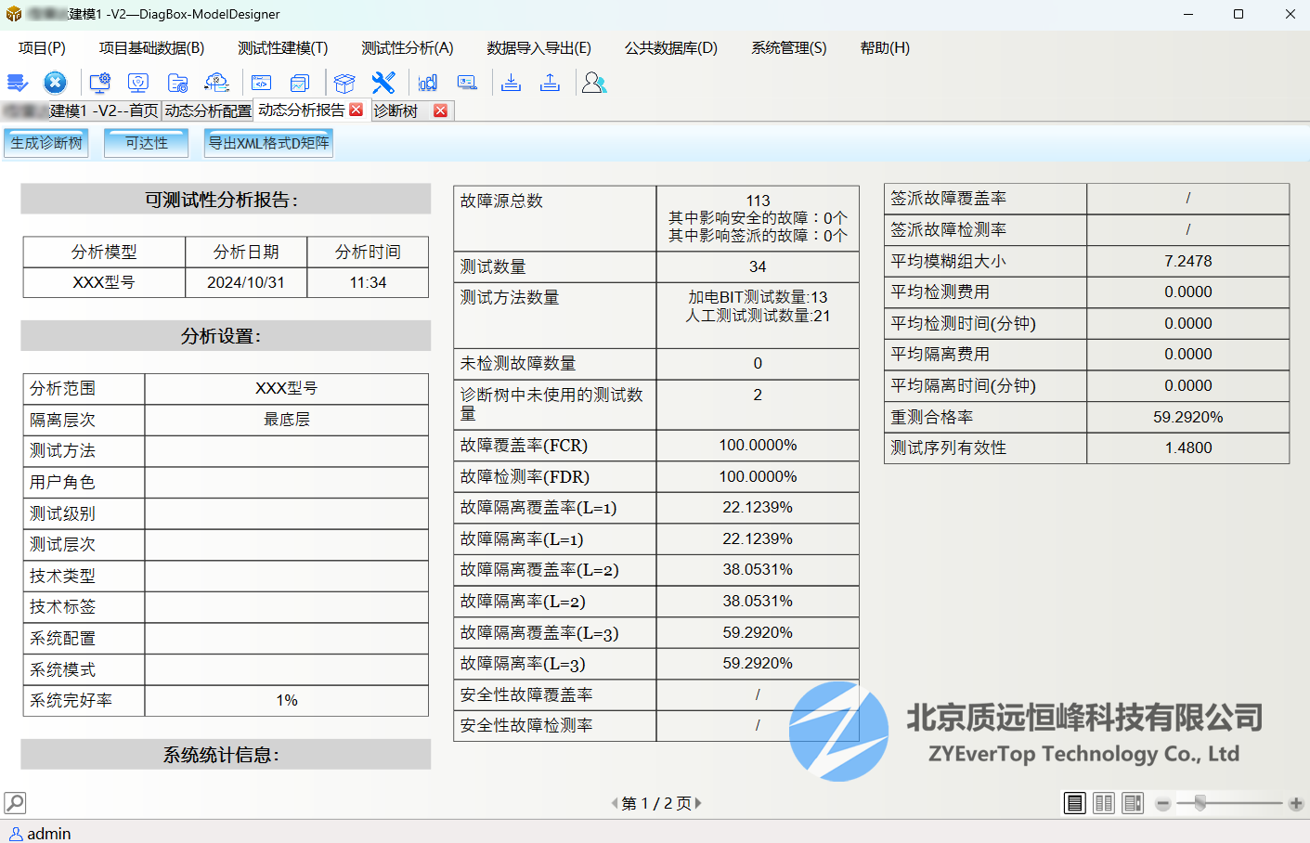Click the 第 1 / 2 页 page indicator
Viewport: 1310px width, 843px height.
656,803
